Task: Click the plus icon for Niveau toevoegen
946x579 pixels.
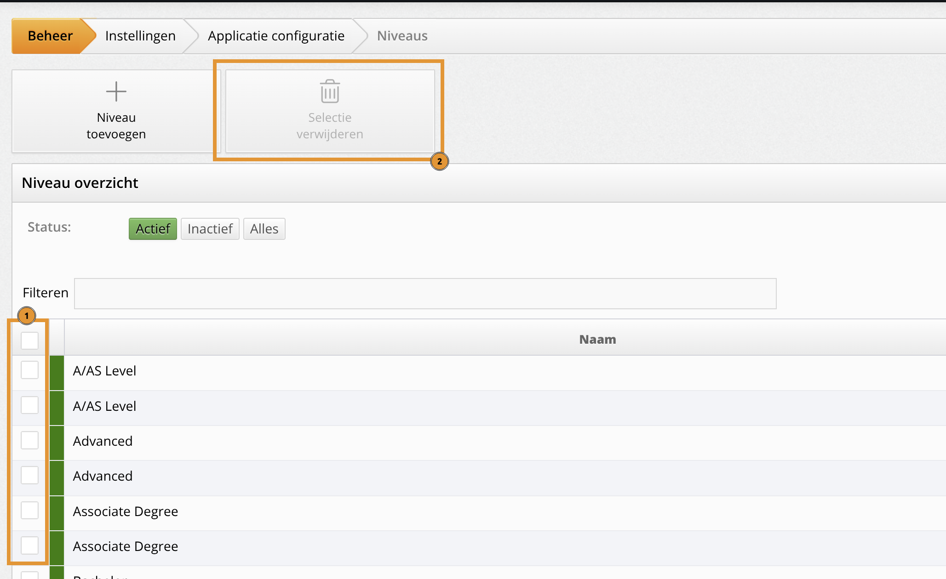Action: 116,91
